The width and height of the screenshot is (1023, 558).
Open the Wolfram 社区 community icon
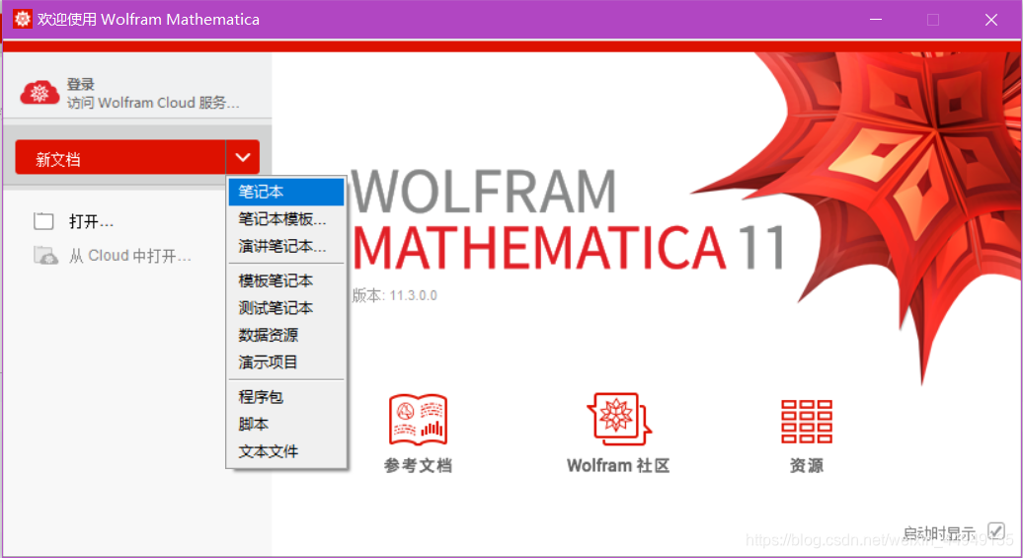click(618, 419)
